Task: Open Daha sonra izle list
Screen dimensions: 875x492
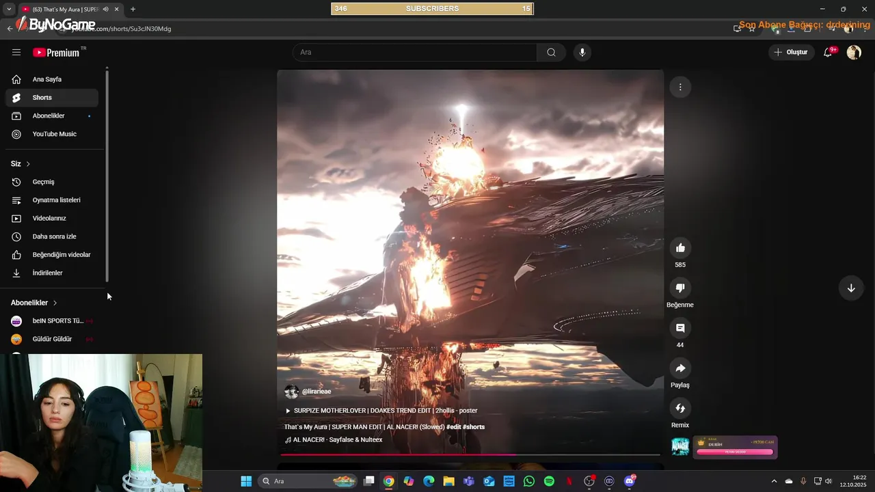Action: pyautogui.click(x=52, y=236)
